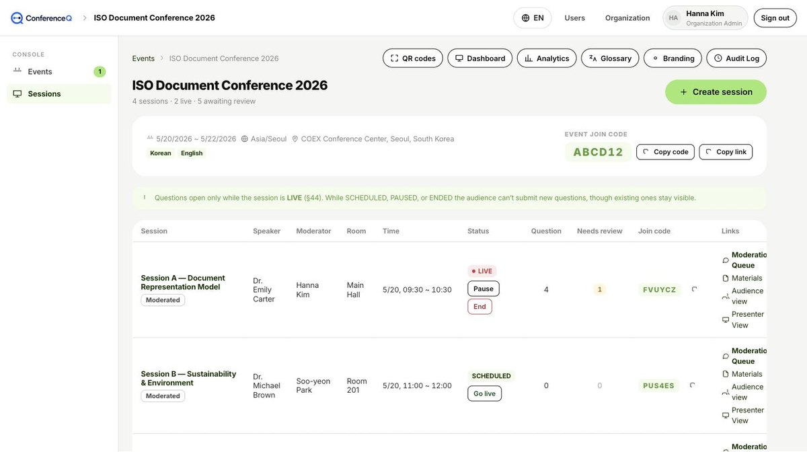
Task: Click the Events count badge 1
Action: click(100, 71)
